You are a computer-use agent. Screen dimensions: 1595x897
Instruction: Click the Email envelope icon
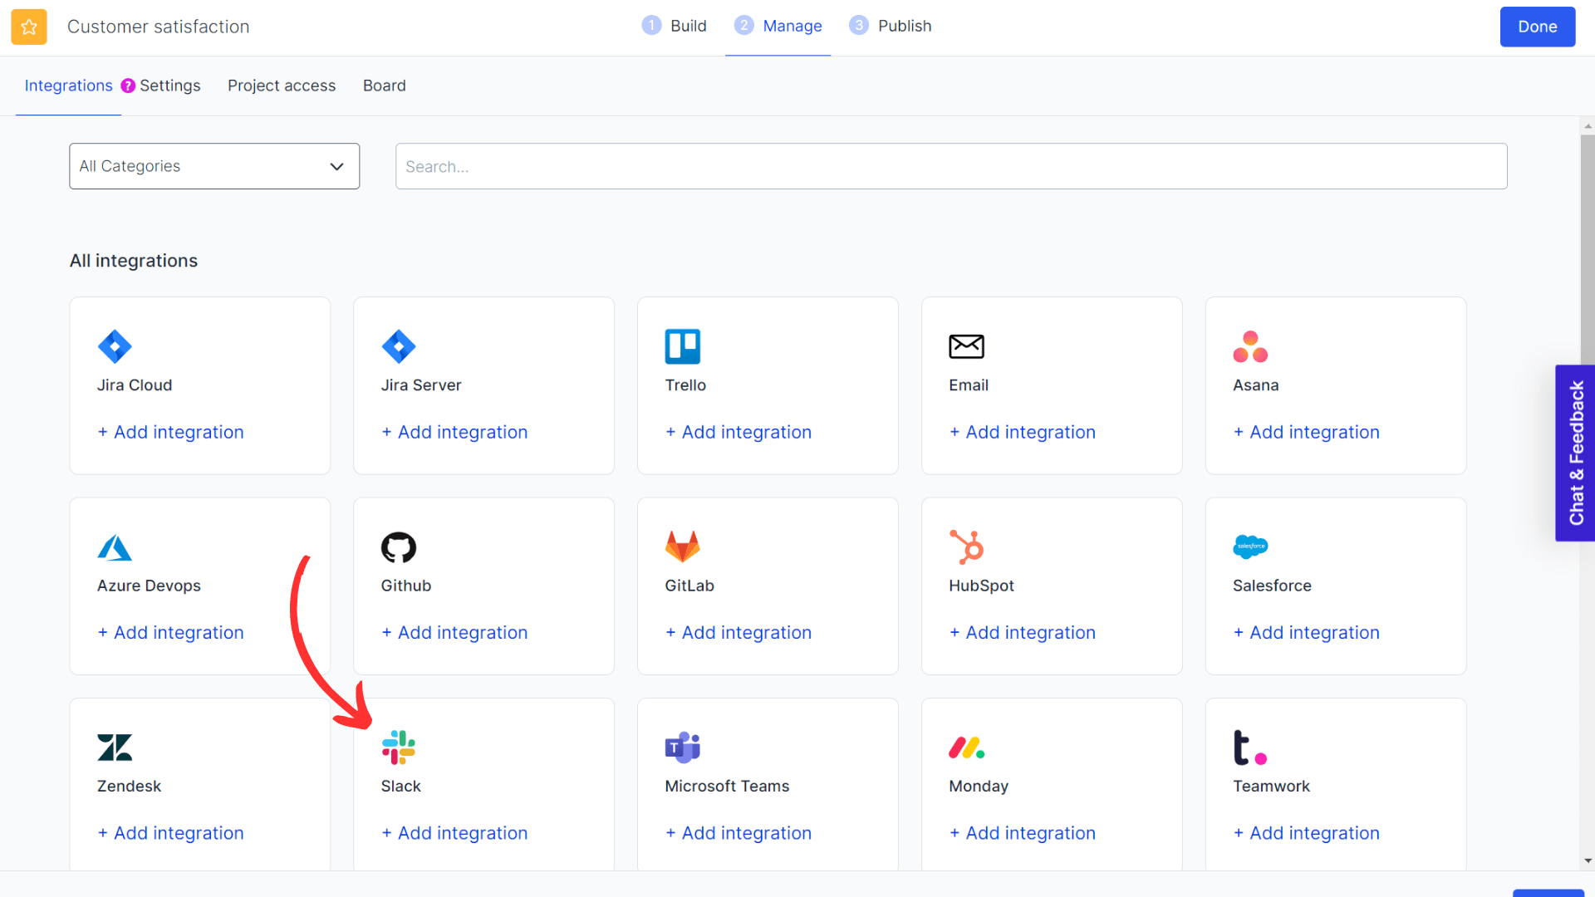click(967, 347)
